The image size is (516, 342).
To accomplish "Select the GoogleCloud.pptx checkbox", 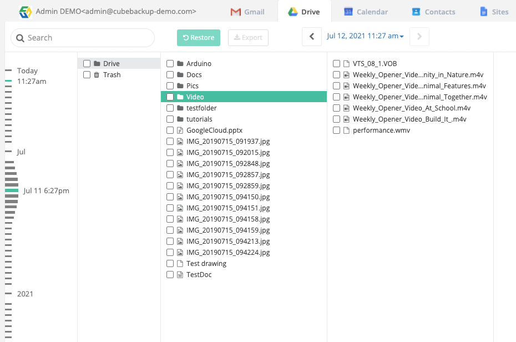I will tap(170, 130).
